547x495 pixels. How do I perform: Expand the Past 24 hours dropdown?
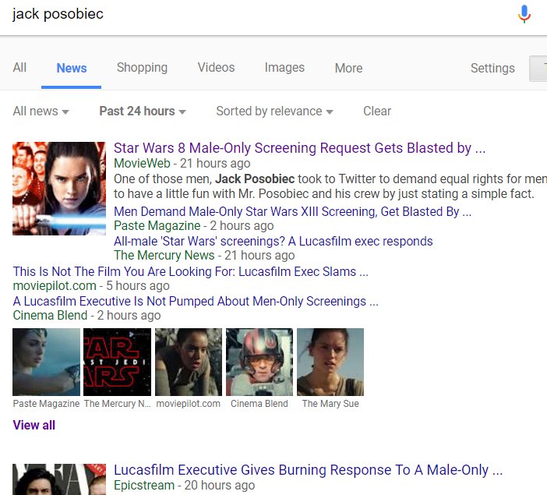(x=143, y=111)
